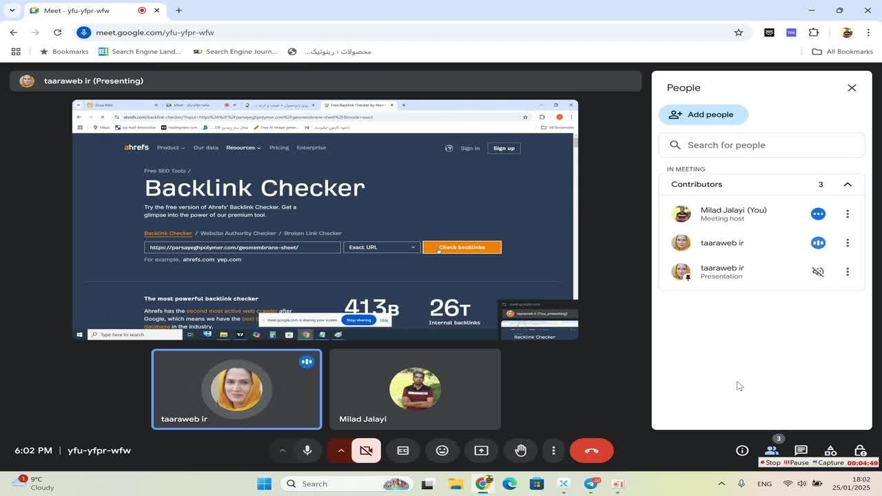Open the meeting details info icon
This screenshot has width=882, height=496.
pyautogui.click(x=742, y=451)
